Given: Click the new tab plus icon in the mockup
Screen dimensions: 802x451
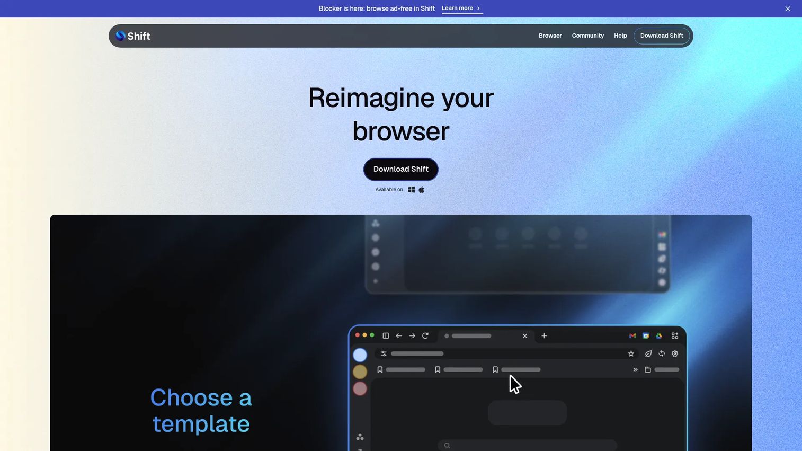Looking at the screenshot, I should click(544, 336).
